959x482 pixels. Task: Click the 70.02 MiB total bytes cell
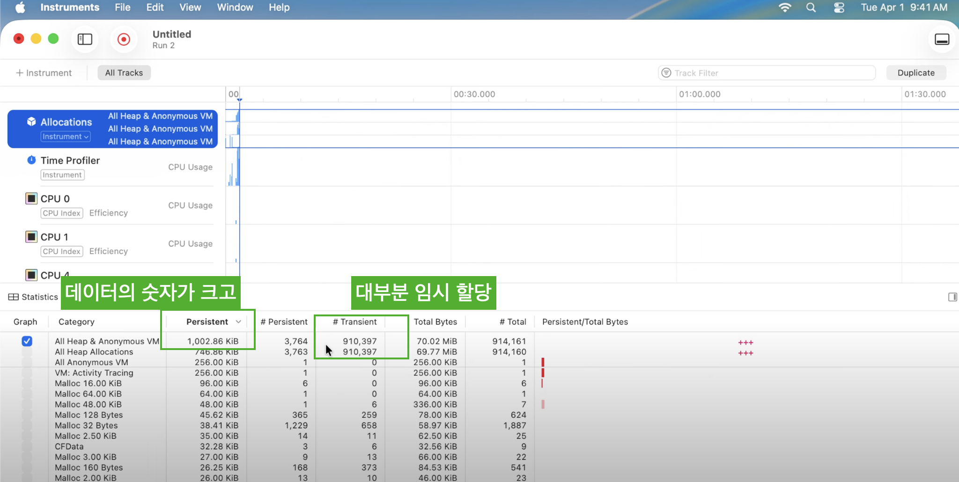pos(436,341)
